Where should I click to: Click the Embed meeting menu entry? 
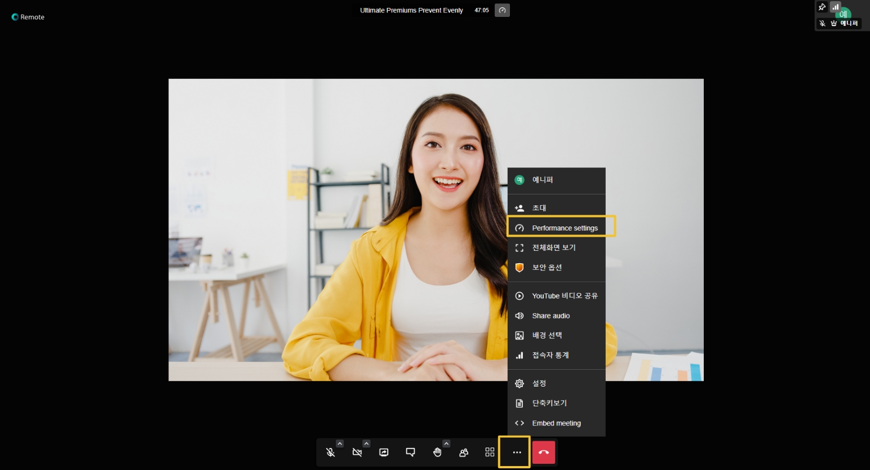(x=556, y=423)
